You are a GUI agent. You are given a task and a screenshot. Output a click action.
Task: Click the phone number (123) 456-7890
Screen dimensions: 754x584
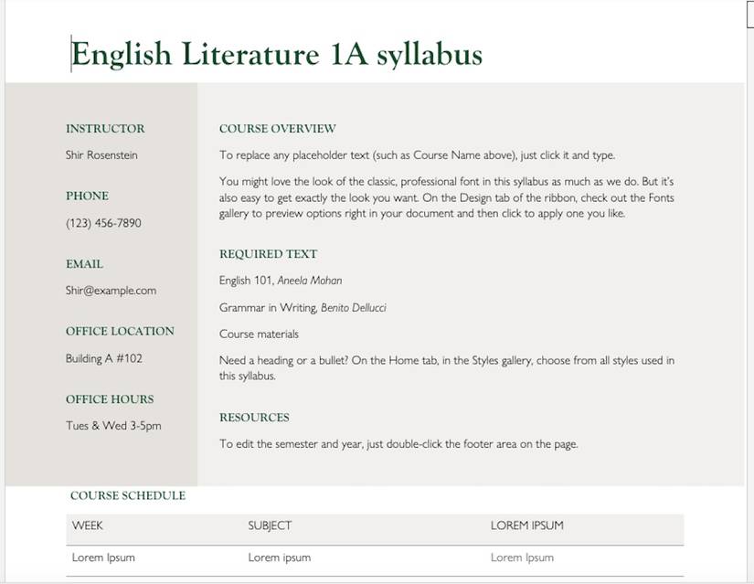(103, 223)
